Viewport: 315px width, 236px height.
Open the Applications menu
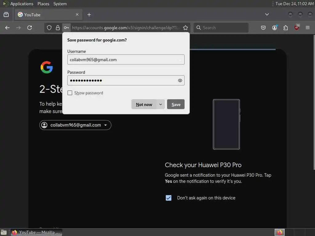click(22, 4)
